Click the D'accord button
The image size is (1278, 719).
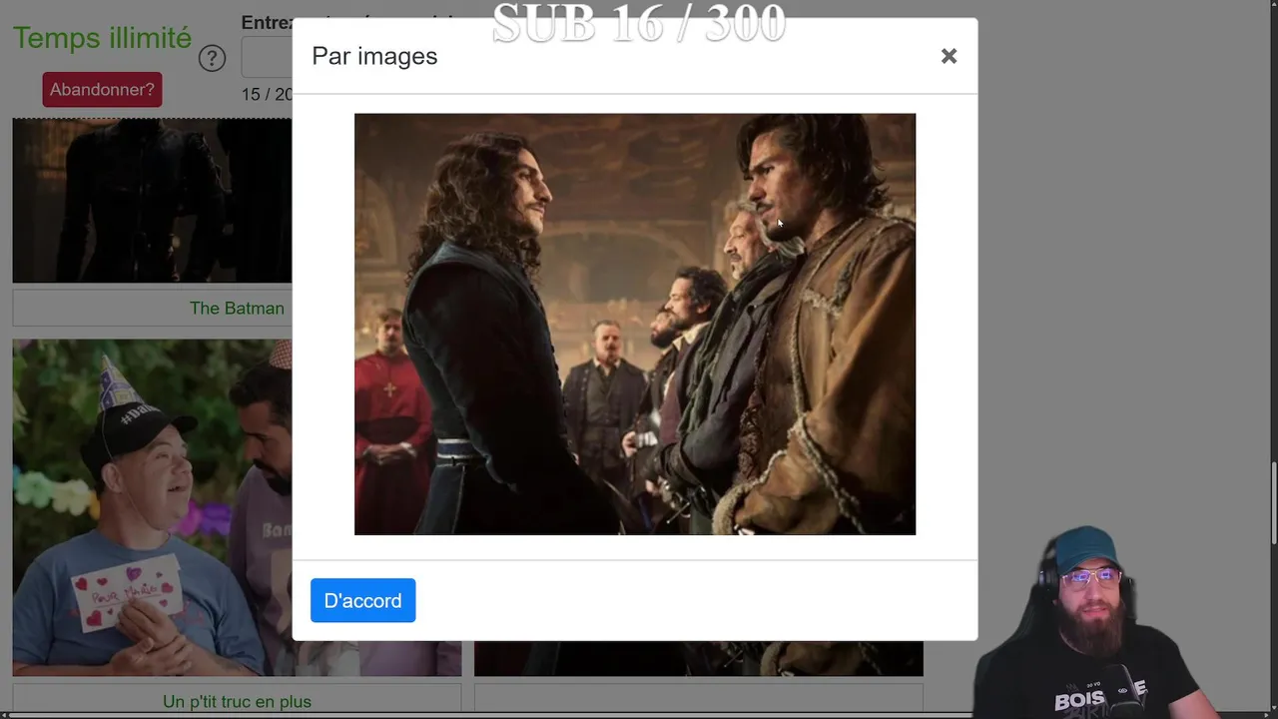point(362,600)
